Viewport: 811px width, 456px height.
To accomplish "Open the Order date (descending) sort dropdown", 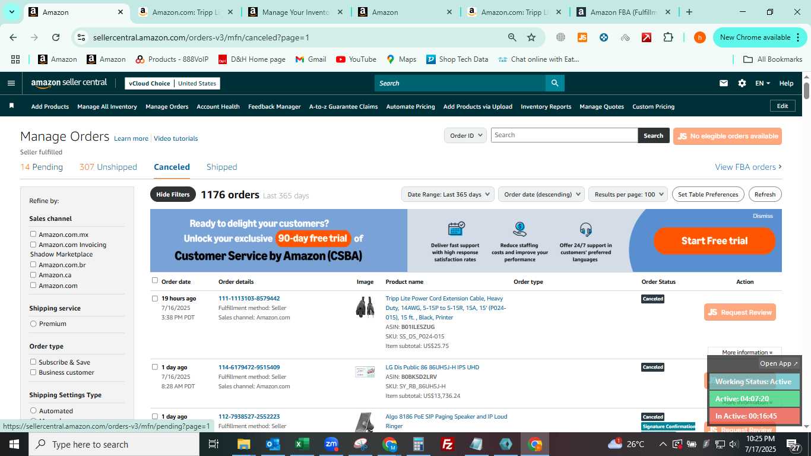I will [x=541, y=194].
